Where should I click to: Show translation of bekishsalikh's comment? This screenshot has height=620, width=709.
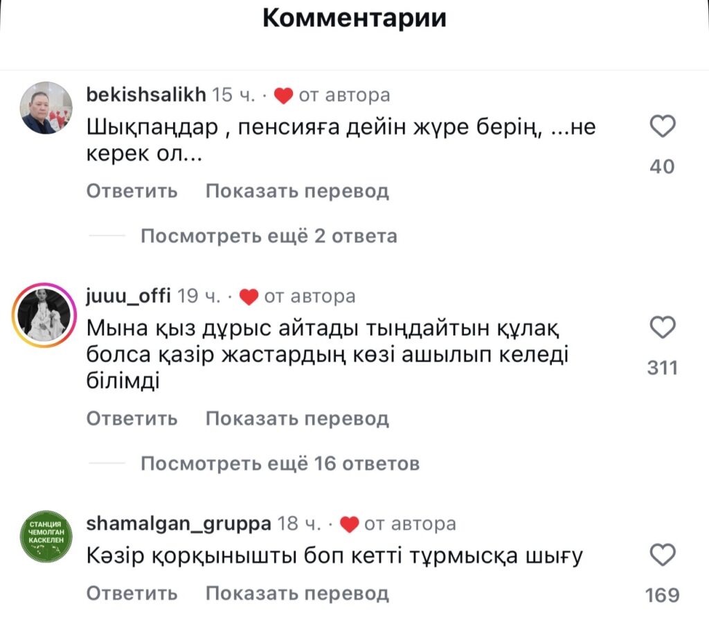coord(297,191)
